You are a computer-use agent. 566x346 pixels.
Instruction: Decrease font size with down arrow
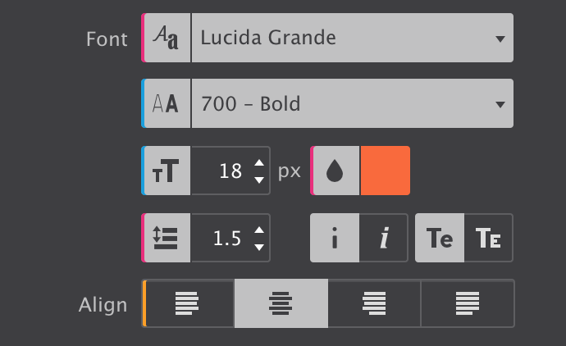pos(259,180)
